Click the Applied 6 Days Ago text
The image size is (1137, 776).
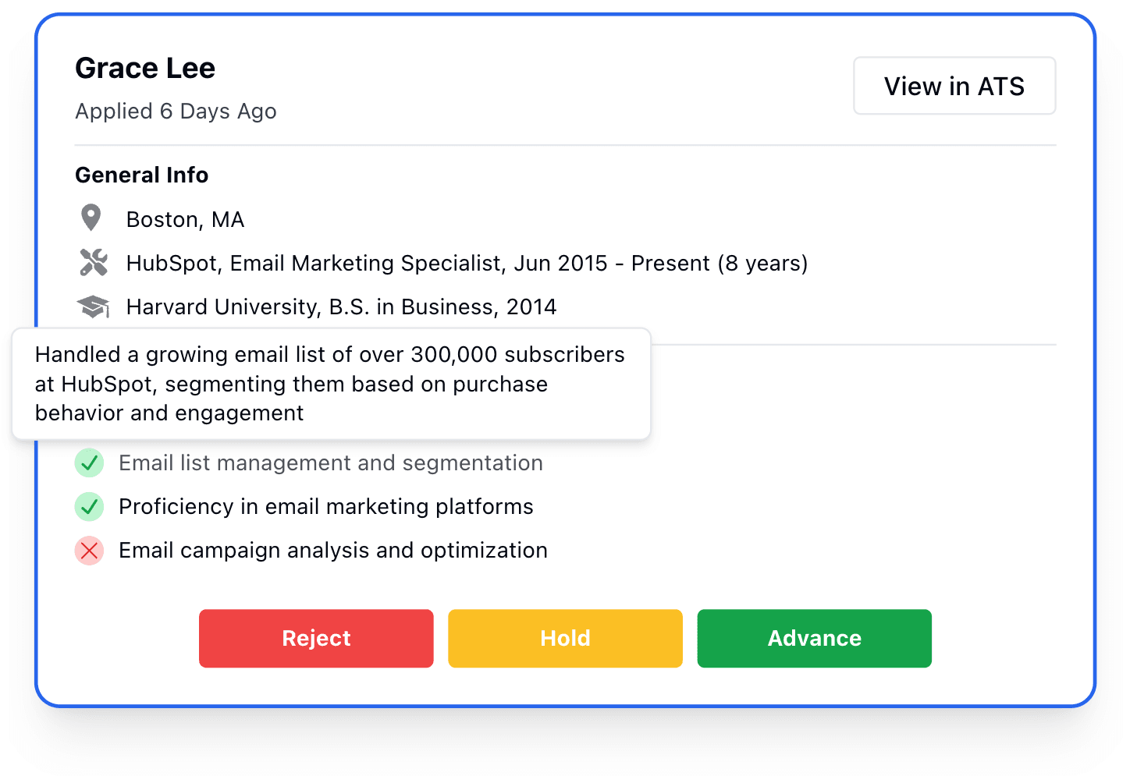176,112
